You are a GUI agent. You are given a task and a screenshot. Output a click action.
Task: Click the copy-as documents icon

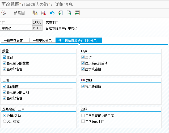coord(35,13)
